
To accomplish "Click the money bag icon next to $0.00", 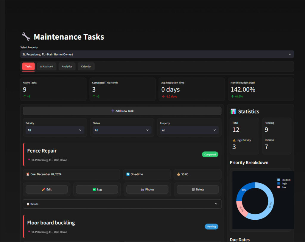I will pos(178,174).
